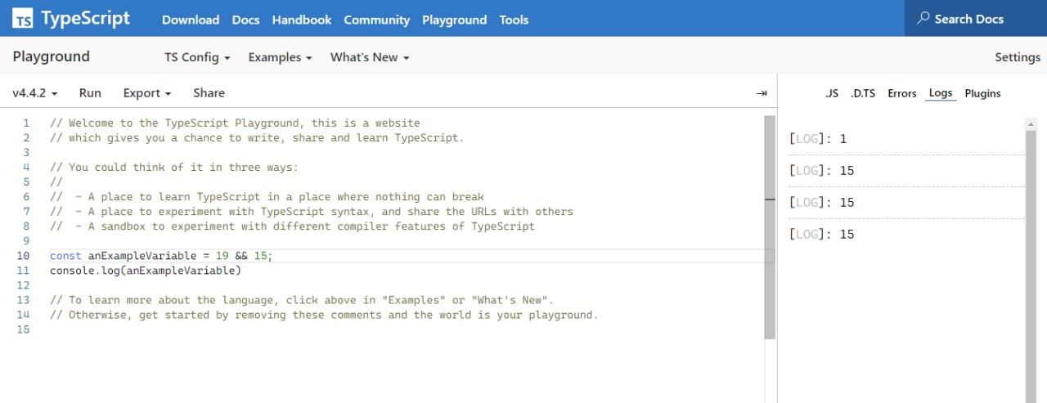1047x403 pixels.
Task: Open Playground from the top navigation
Action: [454, 20]
